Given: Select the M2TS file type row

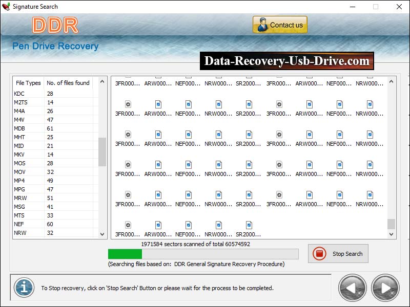Looking at the screenshot, I should [x=56, y=102].
